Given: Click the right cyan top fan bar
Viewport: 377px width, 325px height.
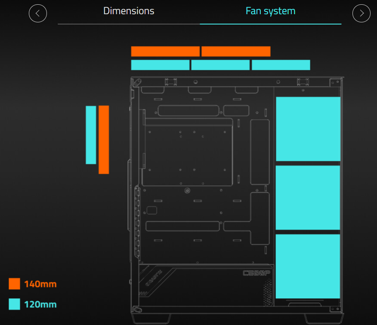Looking at the screenshot, I should tap(281, 65).
